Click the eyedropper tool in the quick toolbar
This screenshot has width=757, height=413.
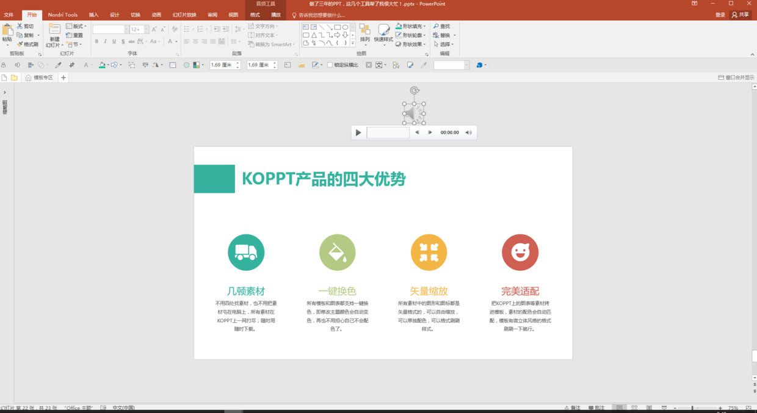(x=58, y=65)
